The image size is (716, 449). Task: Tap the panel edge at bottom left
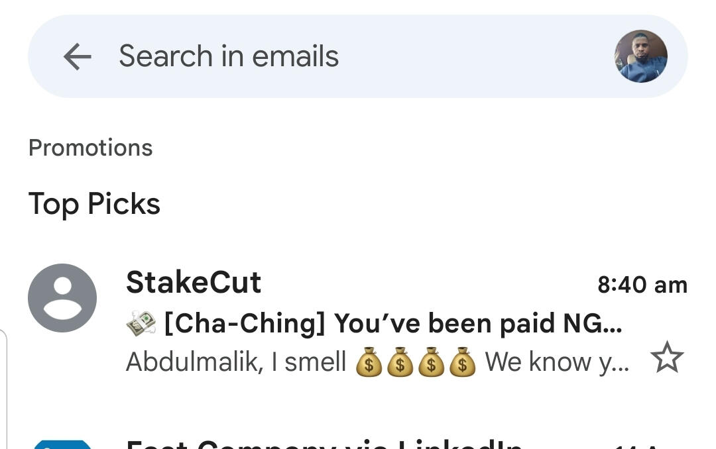click(x=4, y=391)
